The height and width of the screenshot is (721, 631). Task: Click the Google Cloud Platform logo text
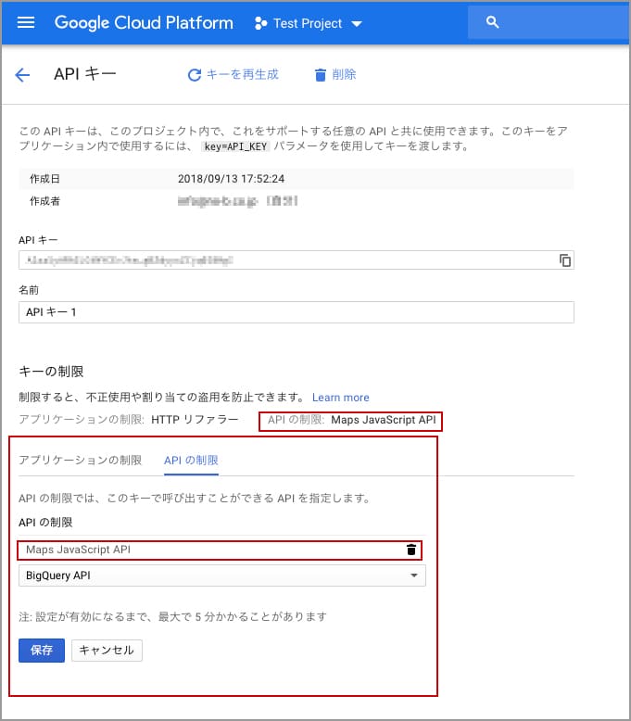pos(144,22)
